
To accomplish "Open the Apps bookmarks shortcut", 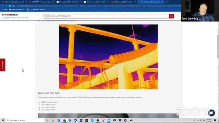I will click(4, 10).
